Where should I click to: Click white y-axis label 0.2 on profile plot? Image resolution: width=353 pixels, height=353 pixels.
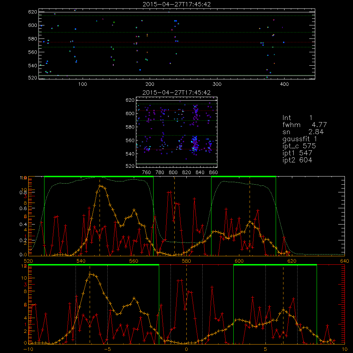coord(23,240)
